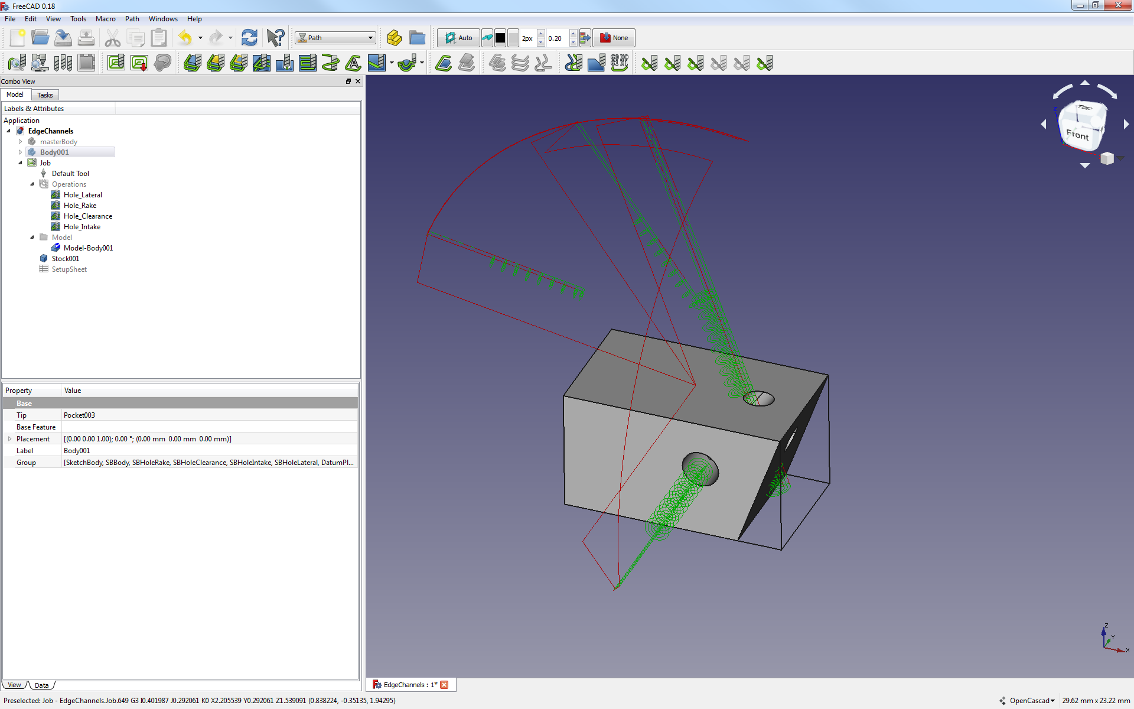Expand the Placement property row
This screenshot has height=709, width=1134.
coord(9,439)
